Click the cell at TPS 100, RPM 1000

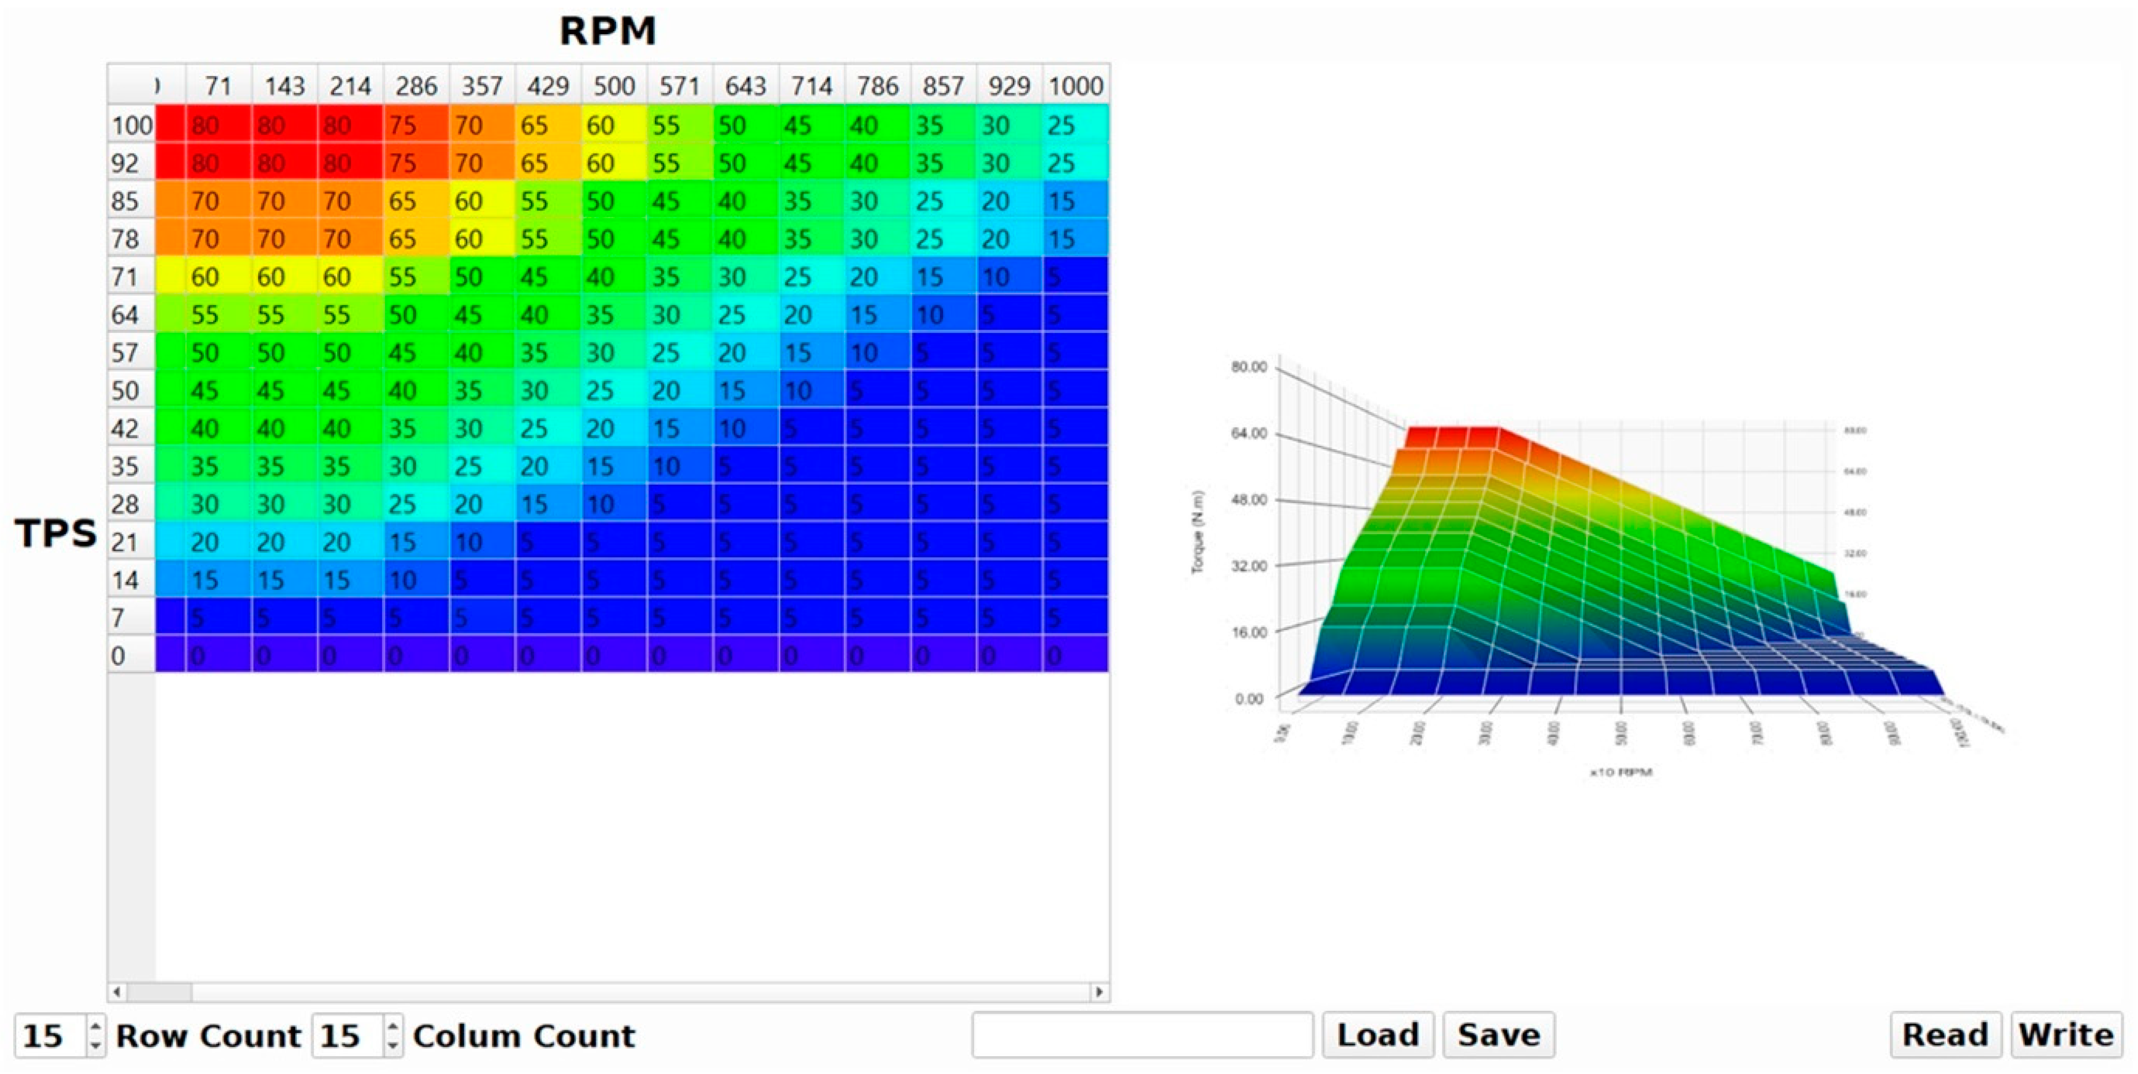click(x=1076, y=125)
